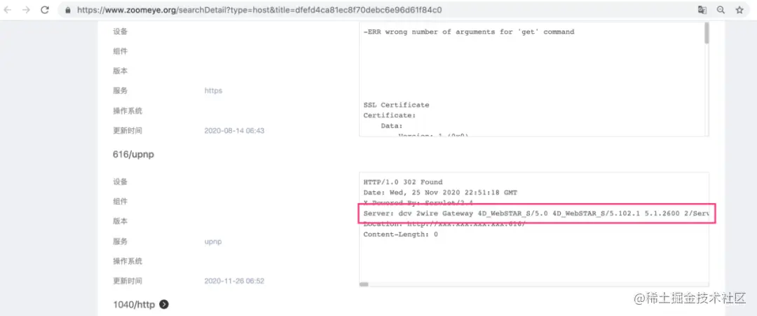Reload the page with refresh icon
The image size is (757, 316).
point(44,10)
